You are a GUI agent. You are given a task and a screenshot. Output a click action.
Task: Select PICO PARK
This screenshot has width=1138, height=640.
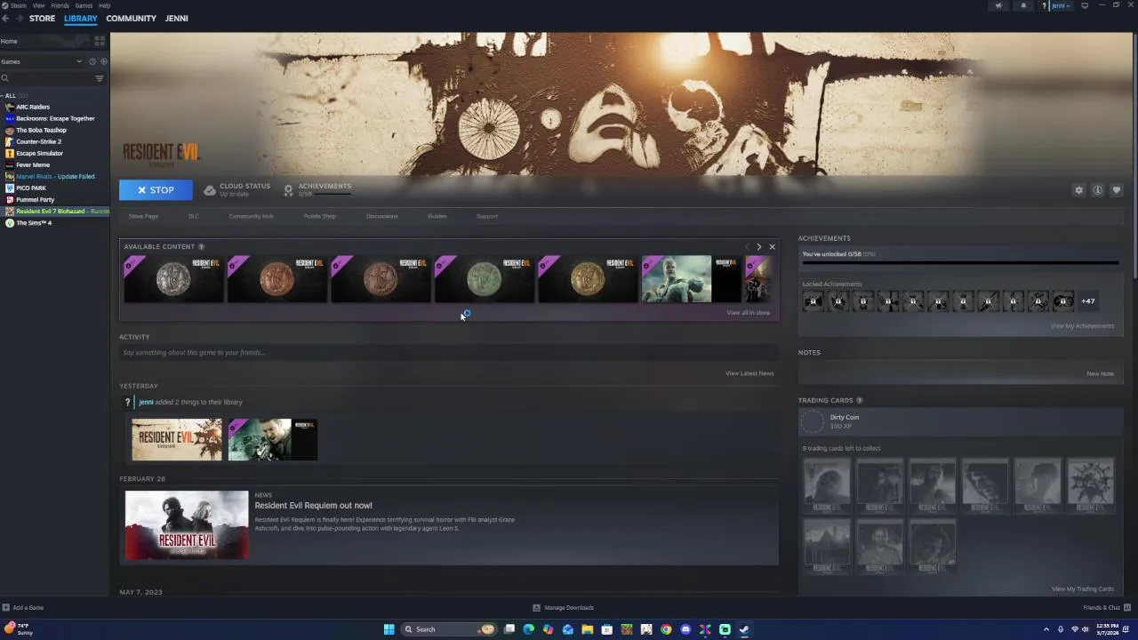tap(30, 188)
